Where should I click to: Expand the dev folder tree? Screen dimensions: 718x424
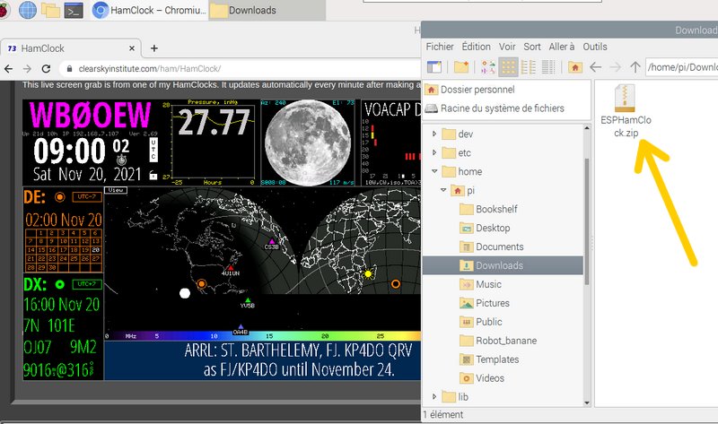[x=434, y=134]
